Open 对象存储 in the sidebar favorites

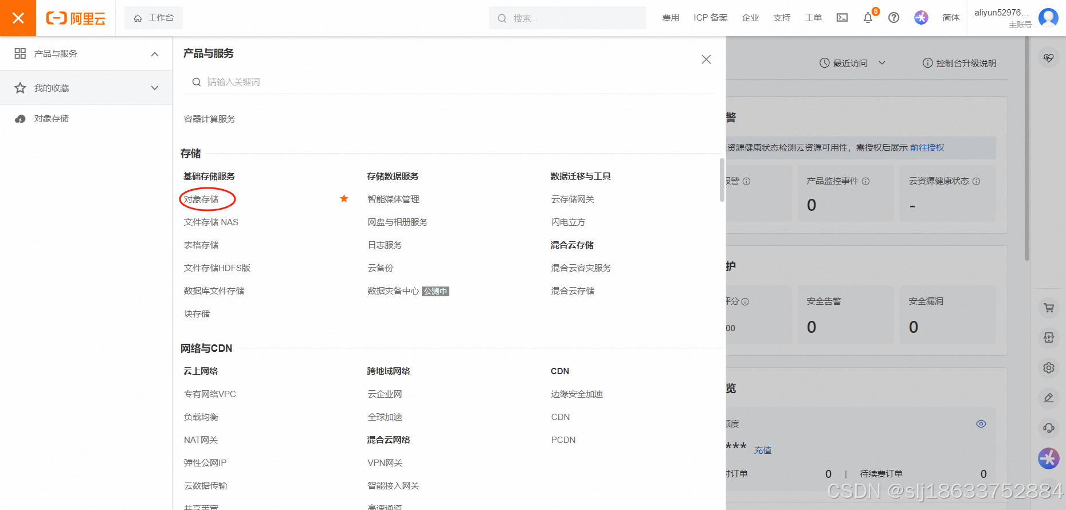coord(52,119)
